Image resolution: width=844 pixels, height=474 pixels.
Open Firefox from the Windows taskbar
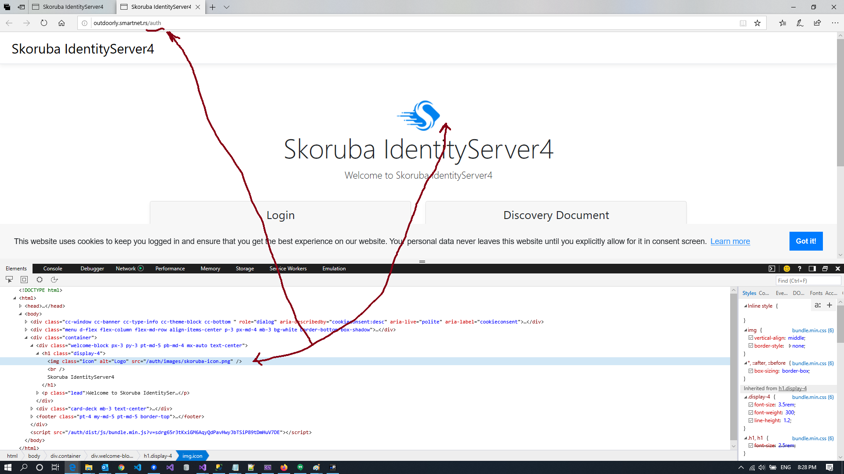pos(284,467)
